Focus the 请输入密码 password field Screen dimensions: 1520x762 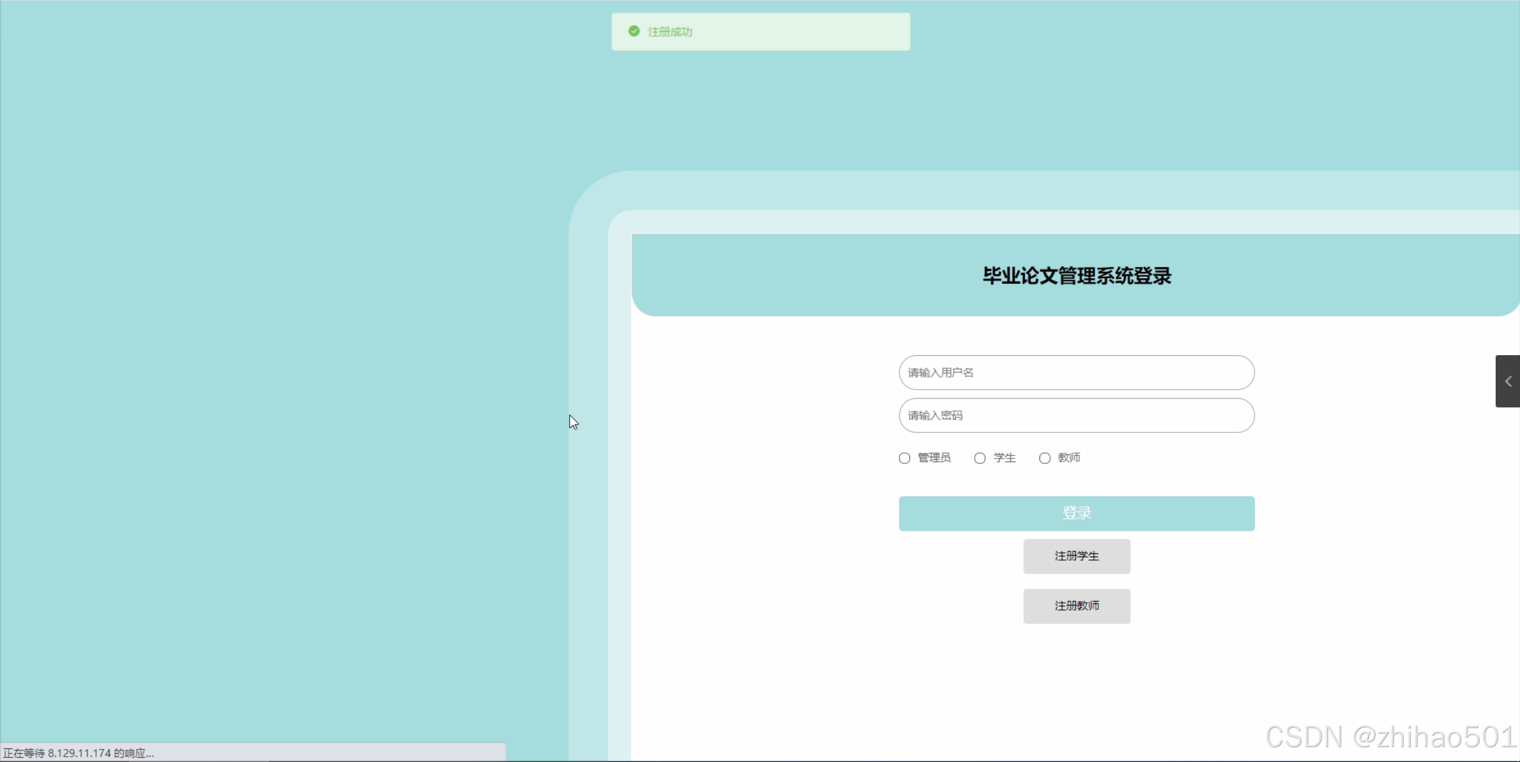tap(1076, 415)
